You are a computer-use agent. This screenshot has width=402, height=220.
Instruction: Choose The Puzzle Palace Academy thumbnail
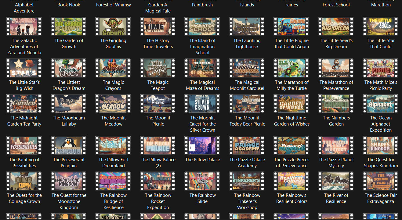tap(247, 146)
